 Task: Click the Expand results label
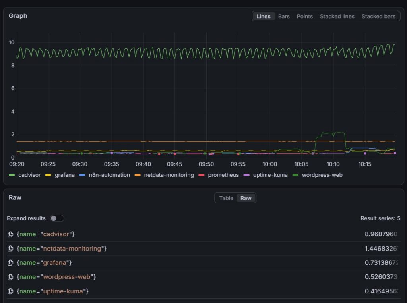26,218
